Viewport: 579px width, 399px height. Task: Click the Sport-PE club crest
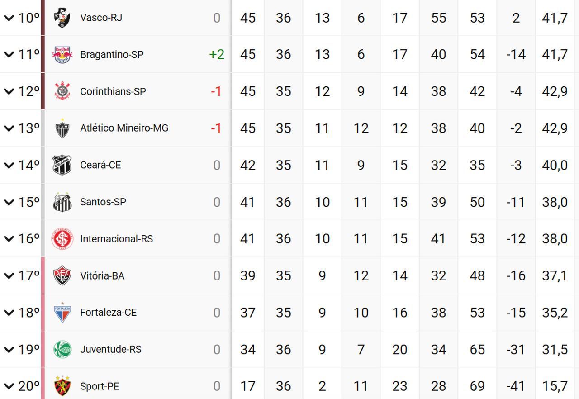pos(62,386)
